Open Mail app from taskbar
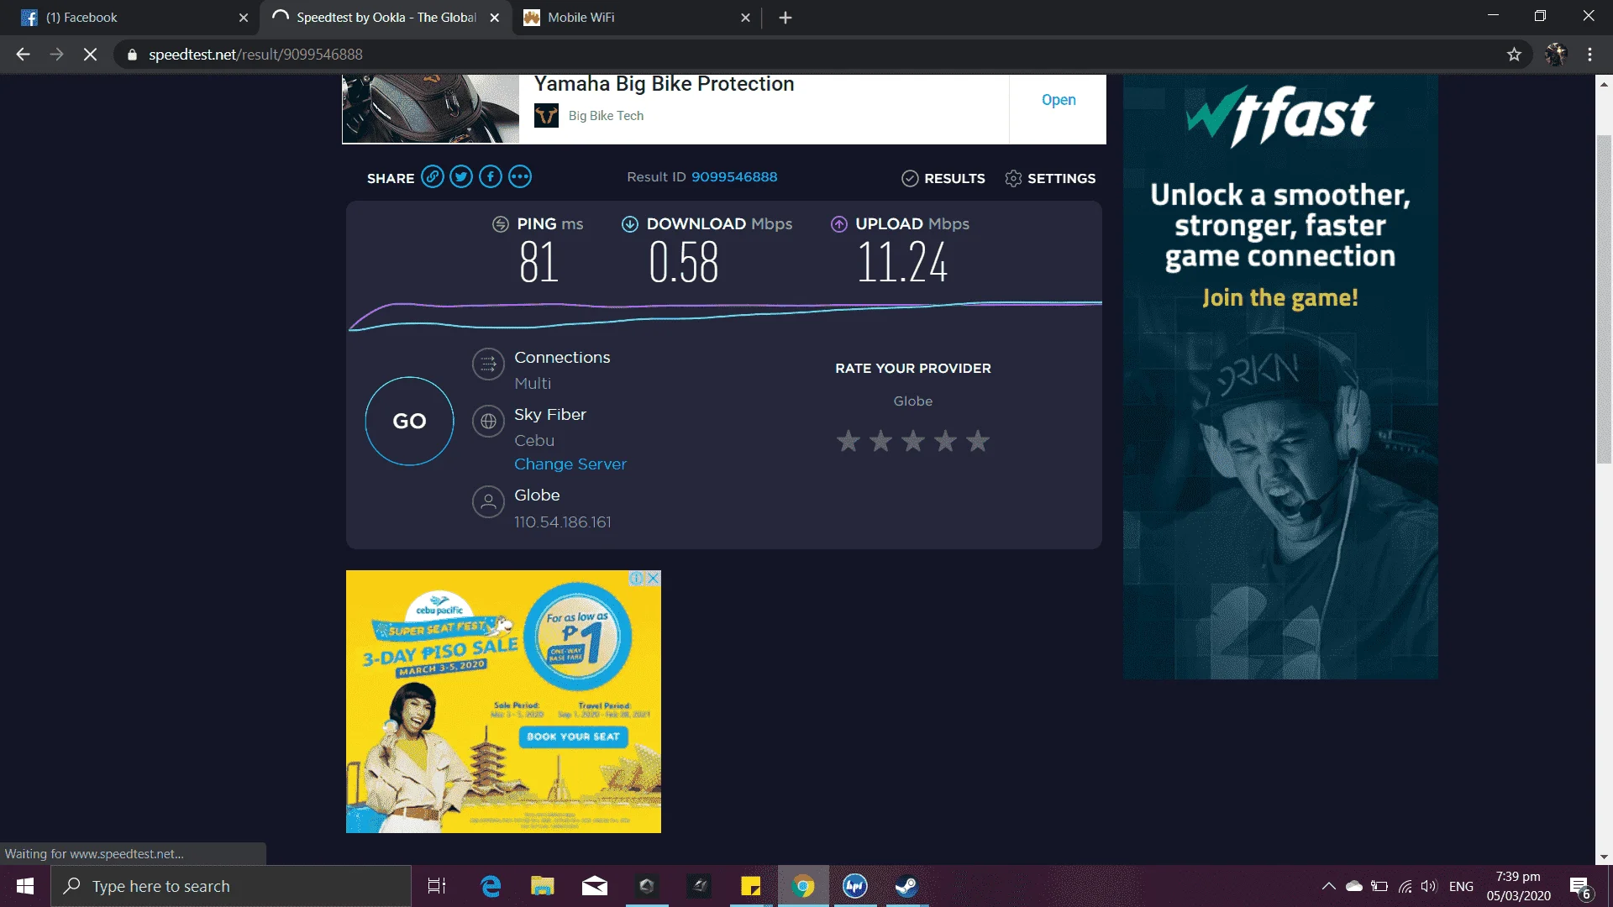Viewport: 1613px width, 907px height. click(595, 886)
